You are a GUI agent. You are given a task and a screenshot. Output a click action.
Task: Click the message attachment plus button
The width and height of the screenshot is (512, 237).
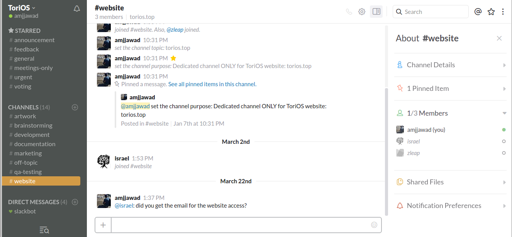103,225
